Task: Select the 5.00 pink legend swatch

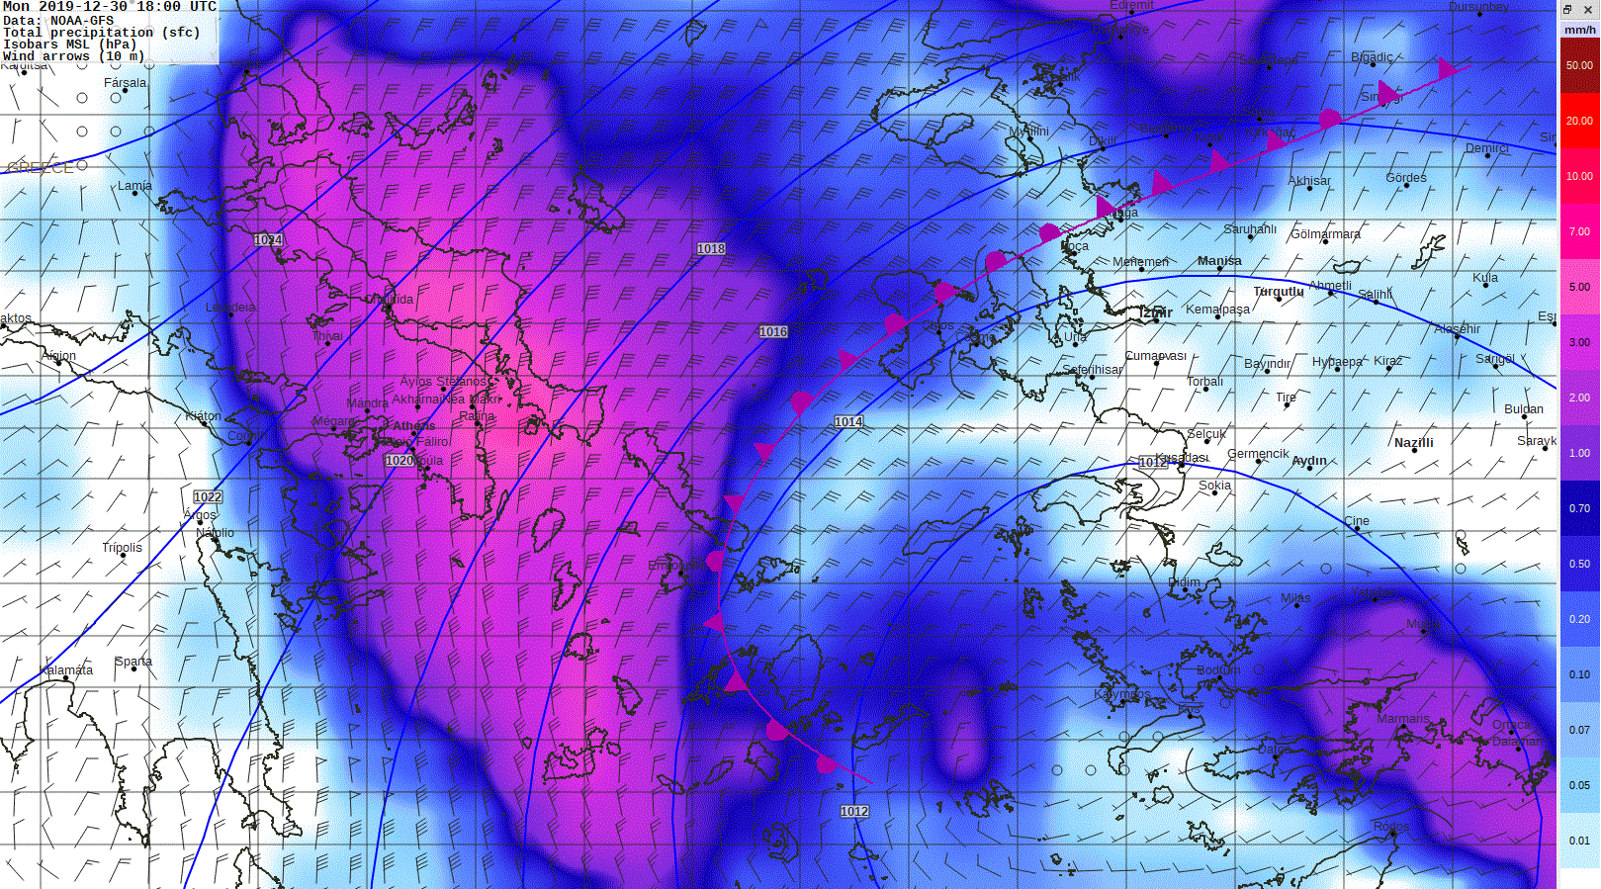Action: point(1579,287)
